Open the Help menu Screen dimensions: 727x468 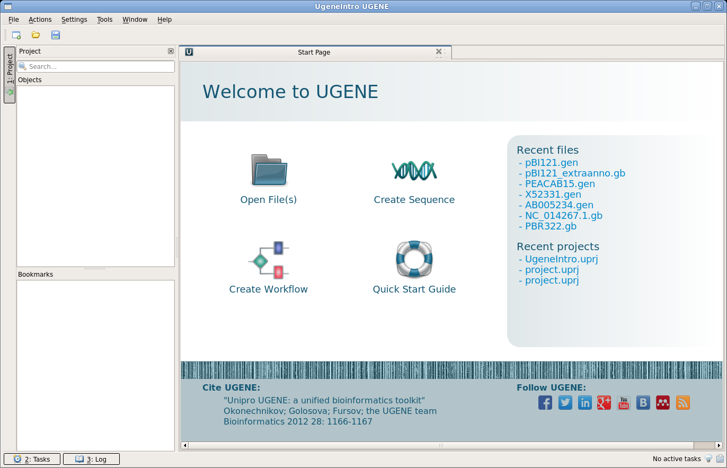165,20
